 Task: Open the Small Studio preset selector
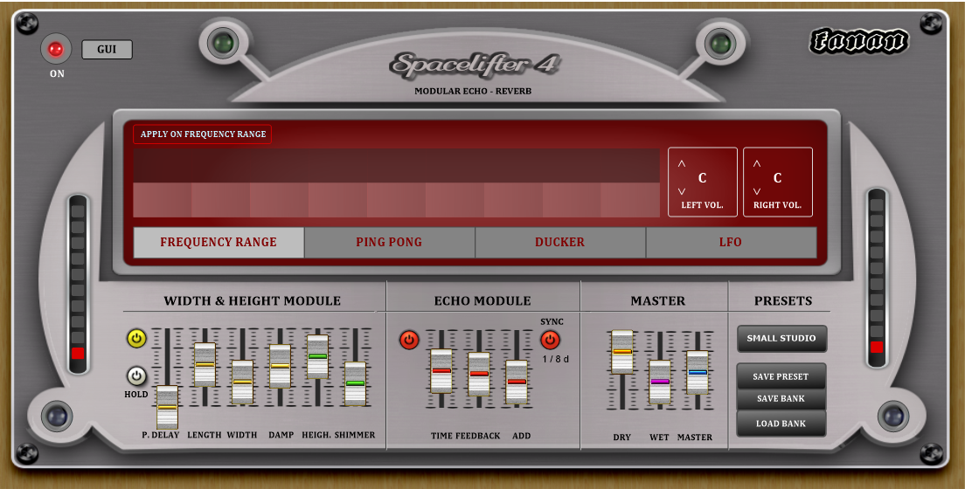(781, 338)
